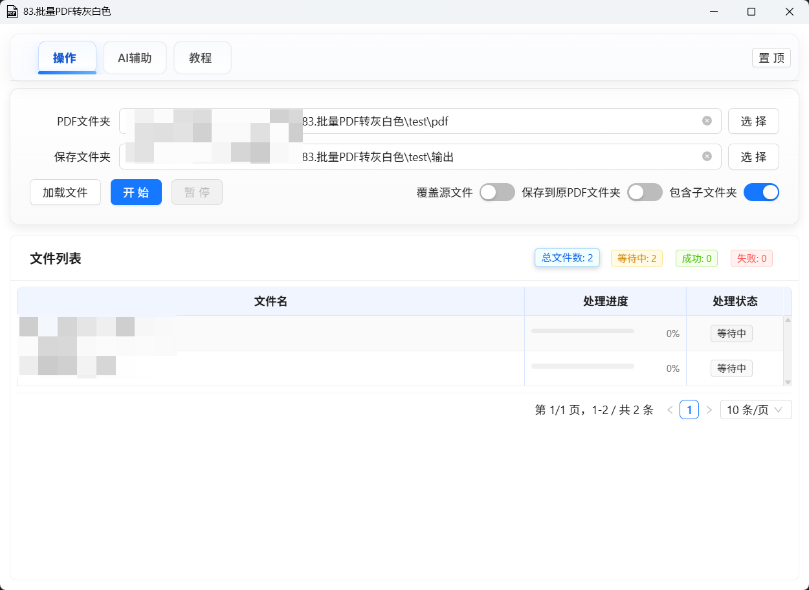Open the 教程 tutorial tab
Viewport: 809px width, 590px height.
(x=202, y=58)
